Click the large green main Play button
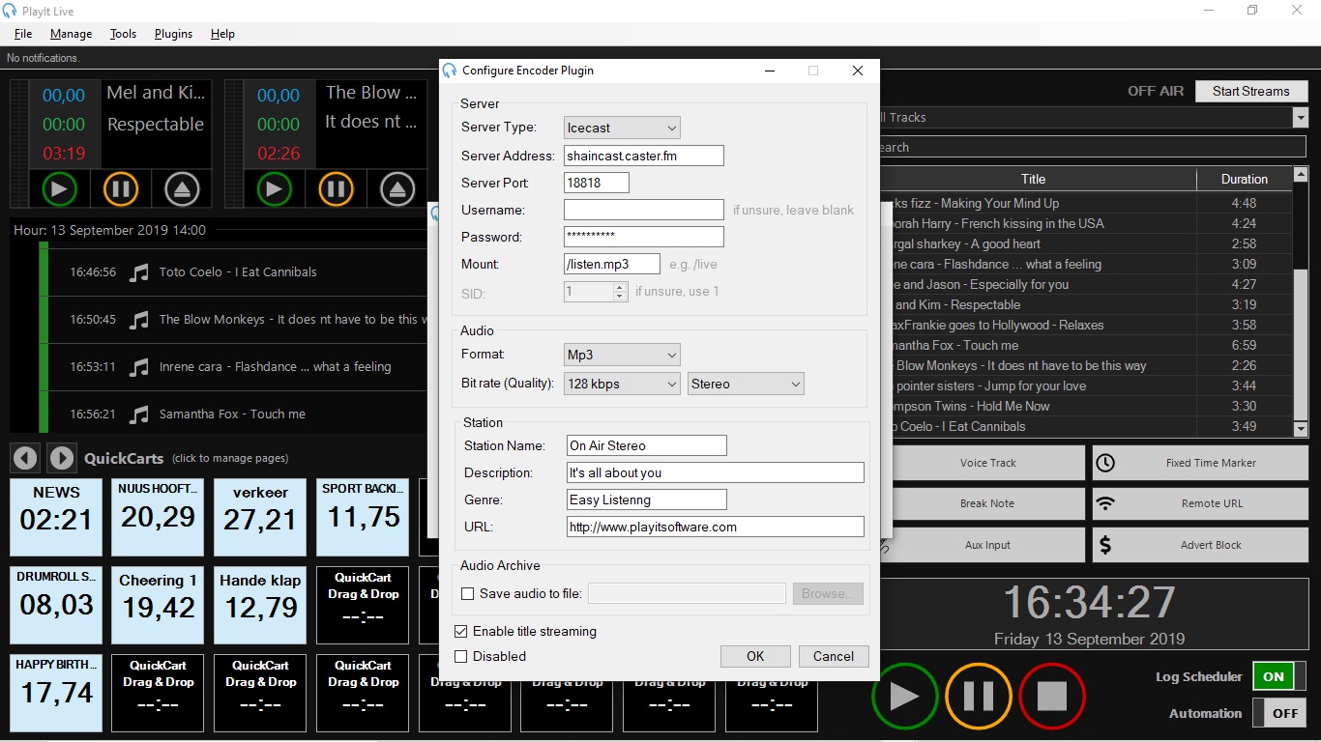The height and width of the screenshot is (742, 1321). click(x=904, y=696)
